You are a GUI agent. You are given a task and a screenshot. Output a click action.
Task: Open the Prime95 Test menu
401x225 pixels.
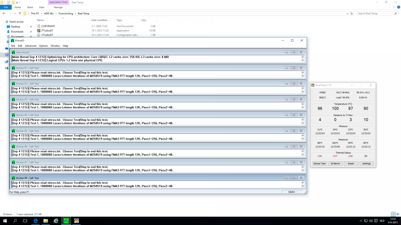(13, 46)
